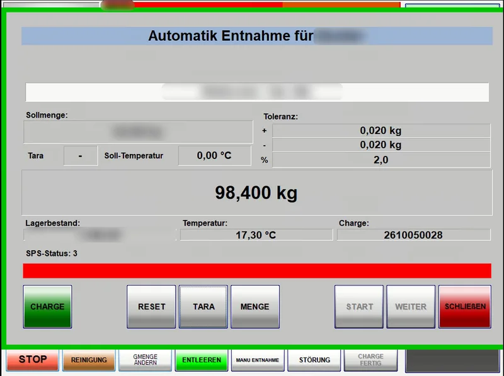The height and width of the screenshot is (376, 504).
Task: Click the Charge number 2610050028
Action: (x=413, y=235)
